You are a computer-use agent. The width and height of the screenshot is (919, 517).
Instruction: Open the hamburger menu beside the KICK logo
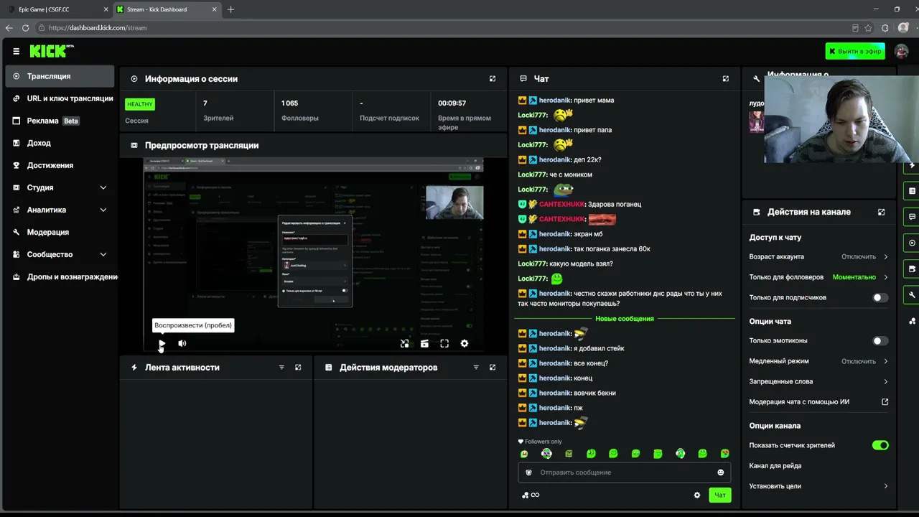pos(16,51)
